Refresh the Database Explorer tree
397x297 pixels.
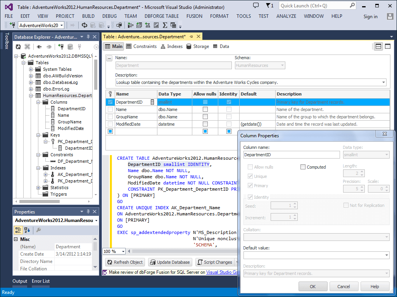click(x=18, y=46)
